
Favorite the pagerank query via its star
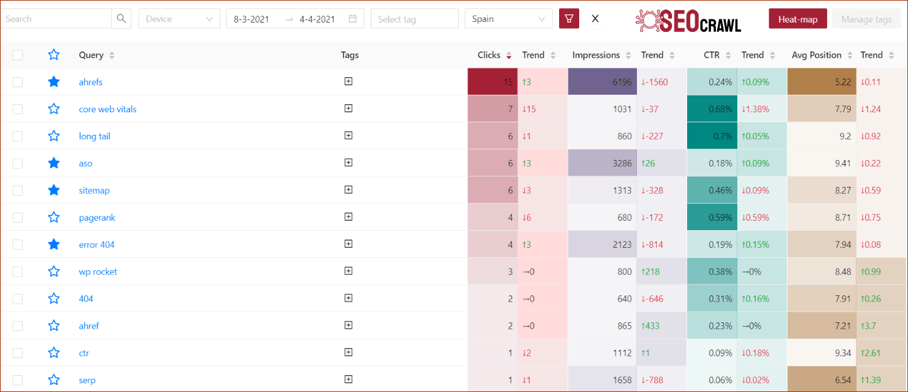(54, 217)
